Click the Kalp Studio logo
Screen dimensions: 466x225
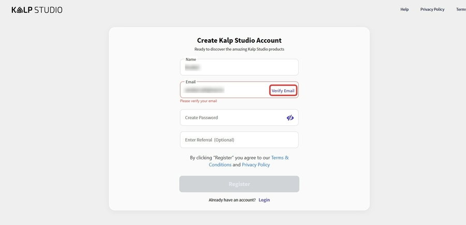coord(37,9)
